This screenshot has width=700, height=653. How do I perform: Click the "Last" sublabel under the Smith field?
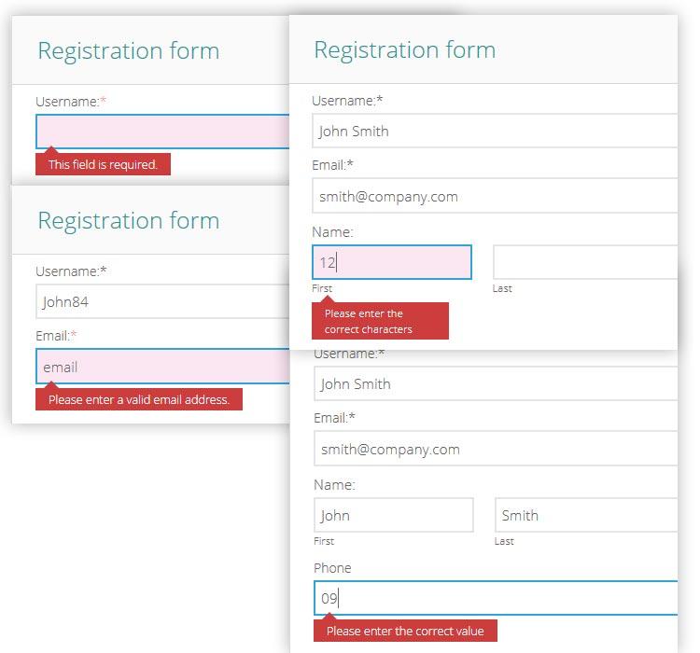[504, 541]
